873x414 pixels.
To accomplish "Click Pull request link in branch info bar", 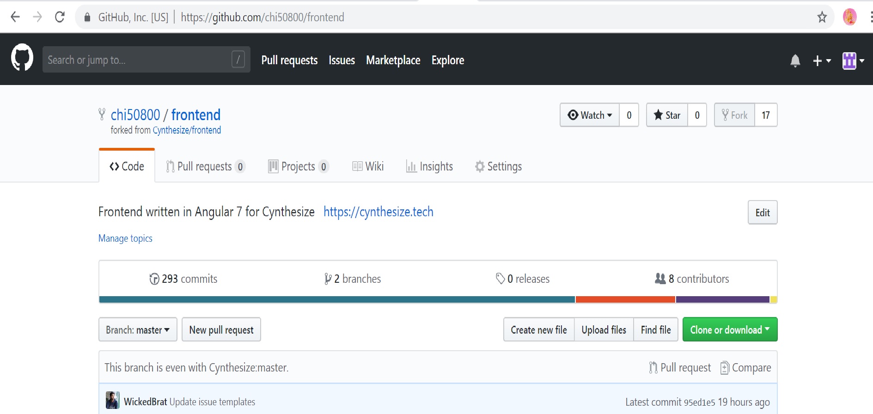I will click(680, 367).
